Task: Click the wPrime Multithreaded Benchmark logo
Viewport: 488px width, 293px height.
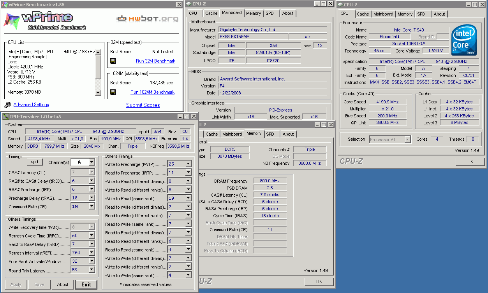Action: coord(45,21)
